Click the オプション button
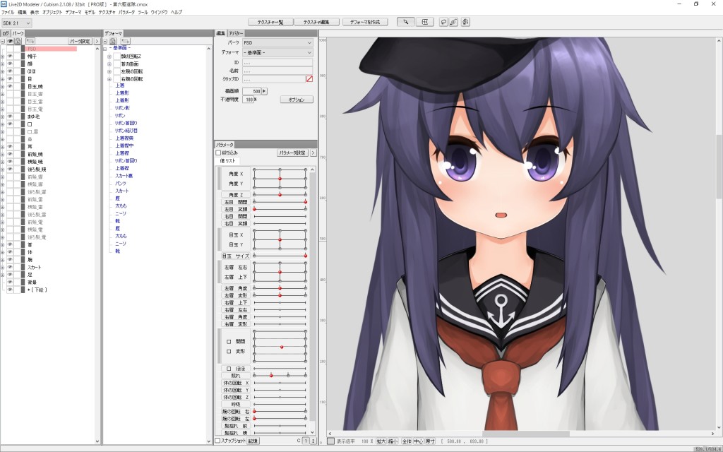 297,100
